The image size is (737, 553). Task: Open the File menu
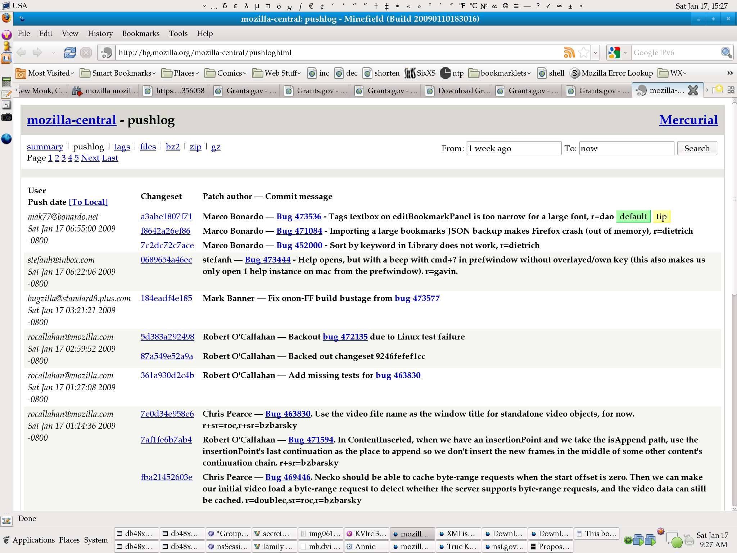(24, 33)
